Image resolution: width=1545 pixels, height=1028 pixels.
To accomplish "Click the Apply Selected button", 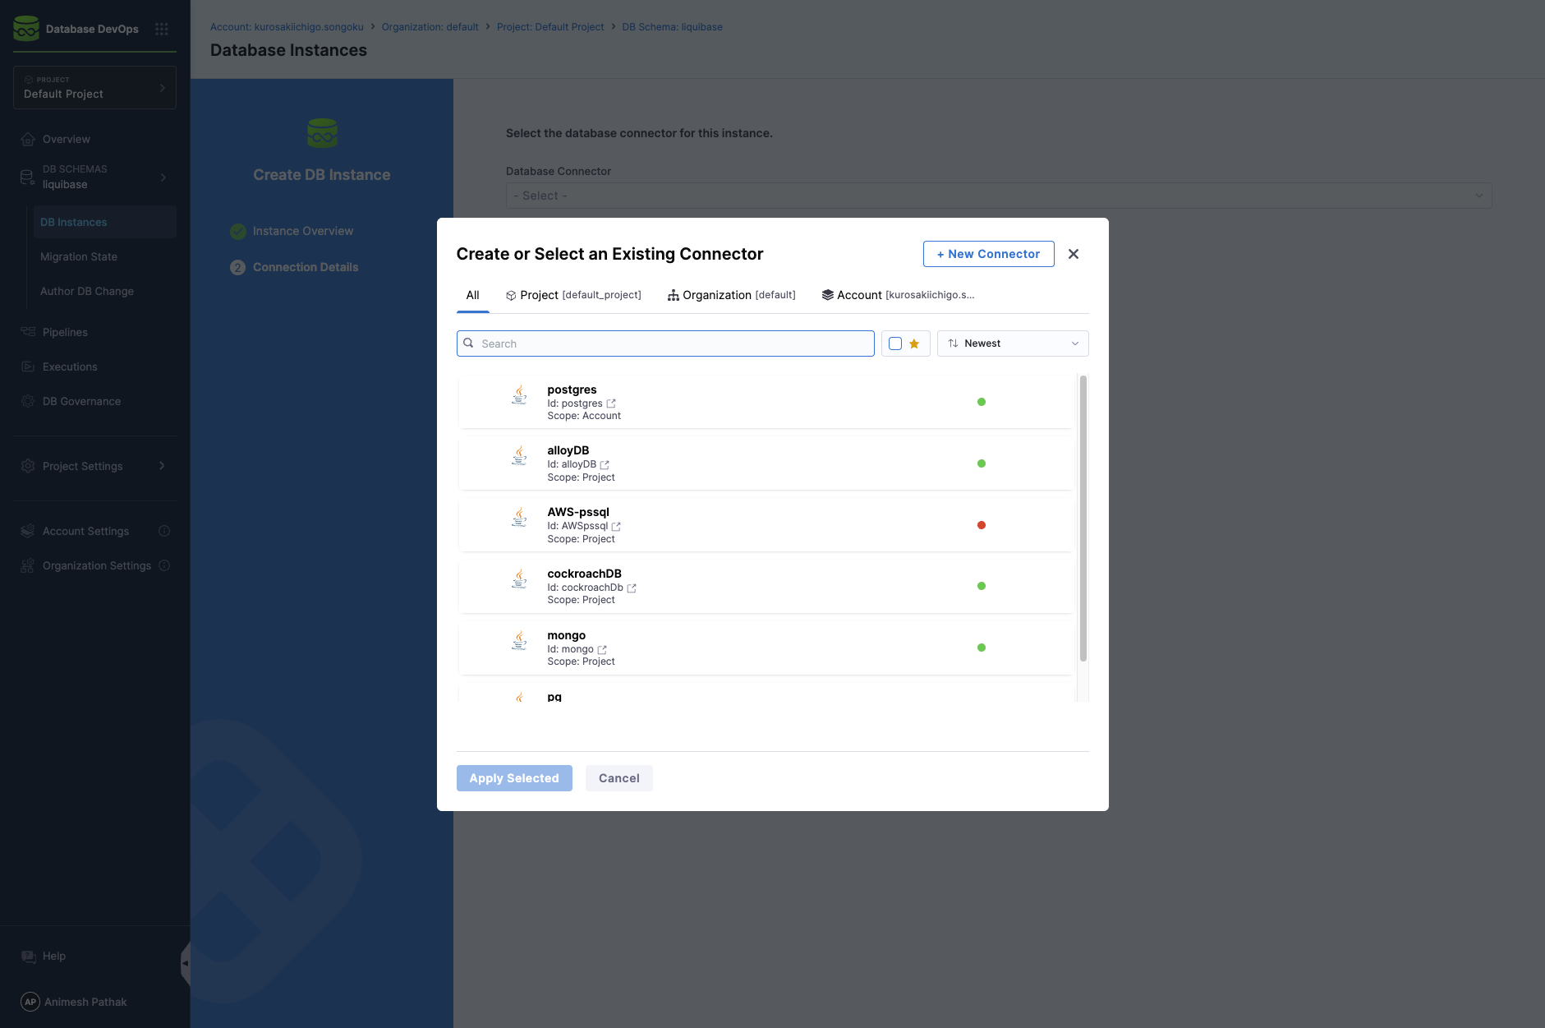I will click(514, 778).
